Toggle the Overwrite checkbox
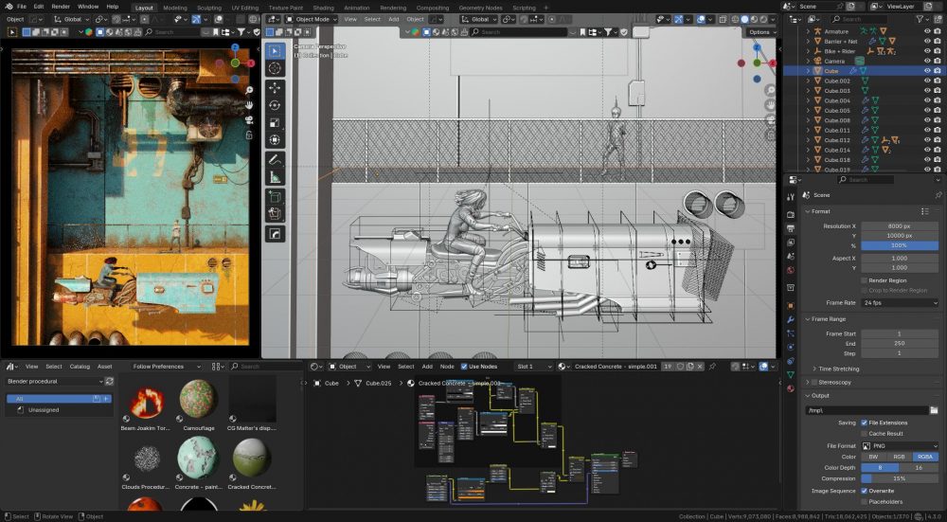Viewport: 947px width, 522px height. (865, 491)
